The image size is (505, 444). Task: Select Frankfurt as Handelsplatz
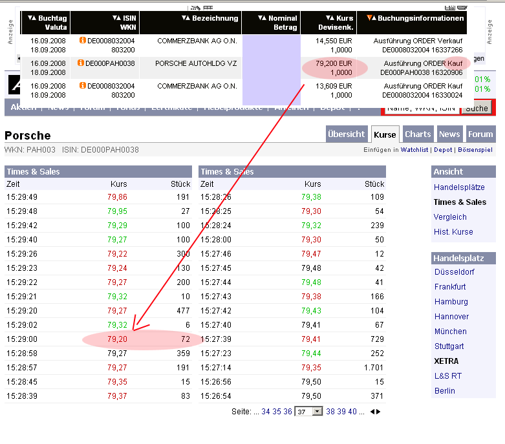450,286
